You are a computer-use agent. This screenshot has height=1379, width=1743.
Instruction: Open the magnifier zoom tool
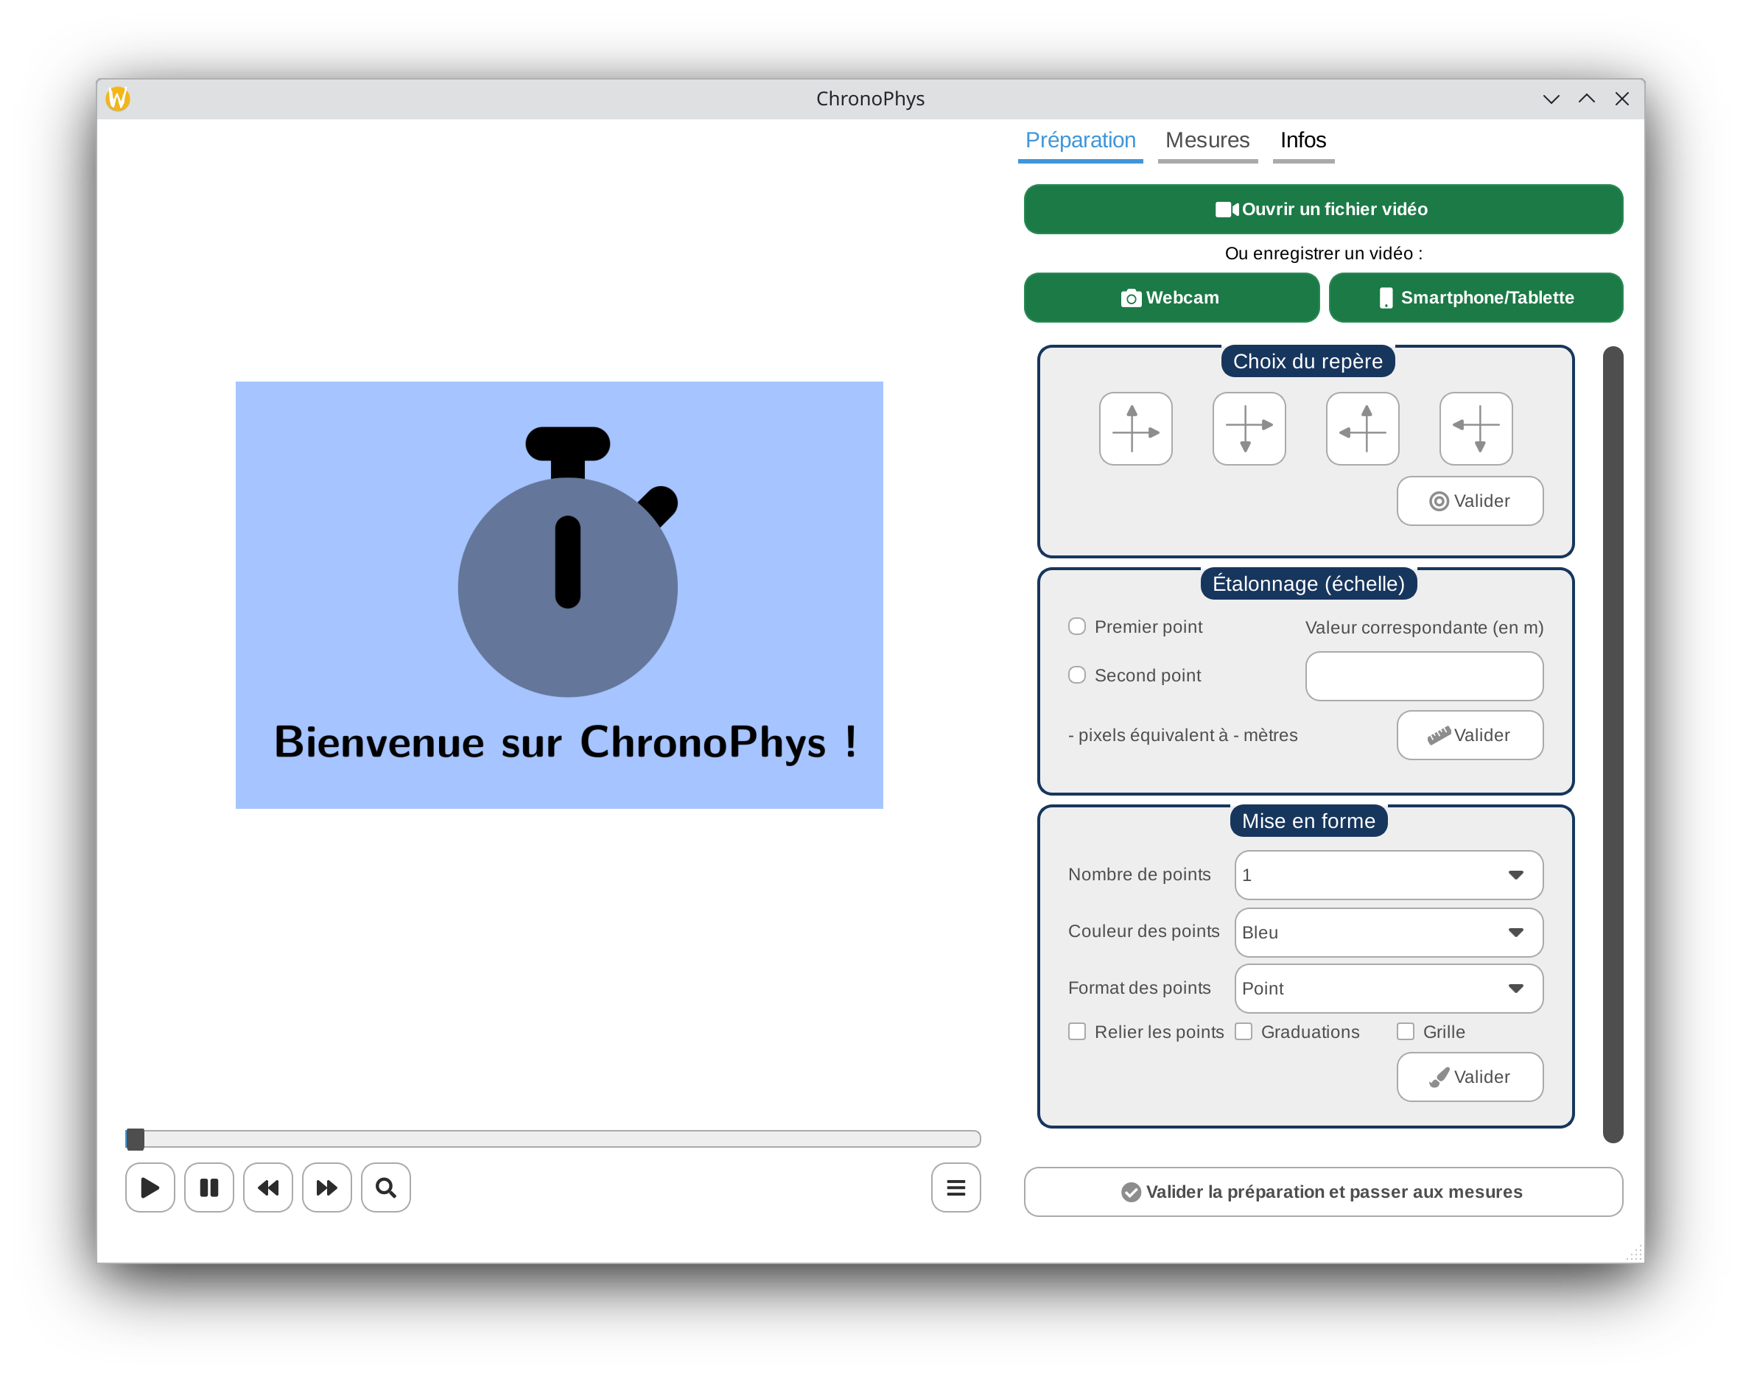pos(386,1187)
